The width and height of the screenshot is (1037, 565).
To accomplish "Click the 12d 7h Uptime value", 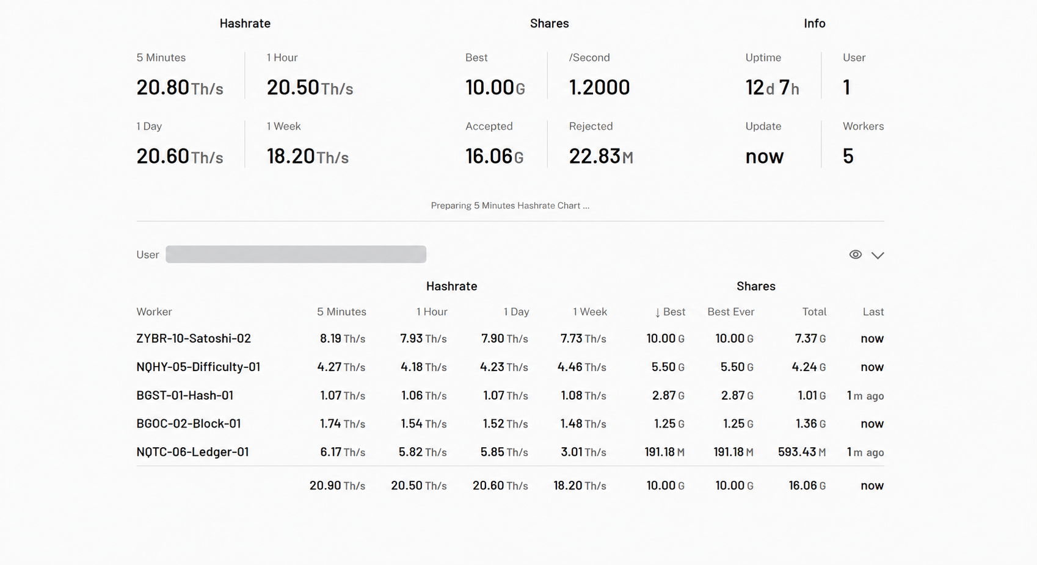I will (772, 88).
